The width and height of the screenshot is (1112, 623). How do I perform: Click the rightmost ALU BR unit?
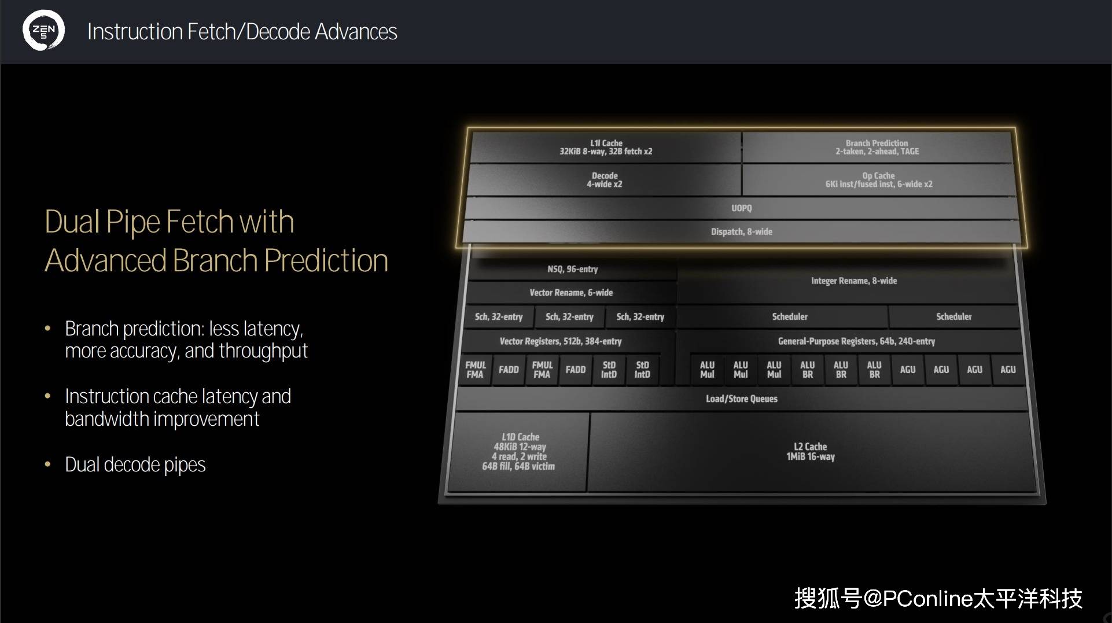point(874,370)
